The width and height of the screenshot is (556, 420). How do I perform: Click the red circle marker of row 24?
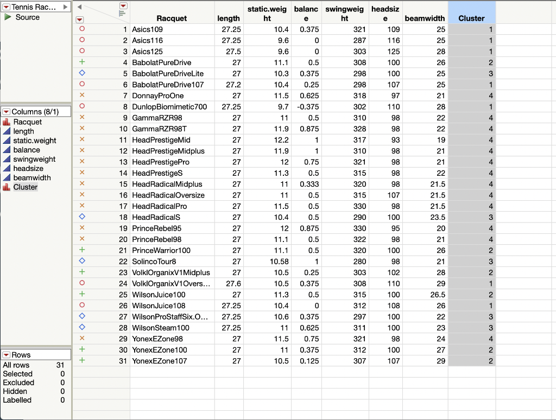click(x=82, y=283)
